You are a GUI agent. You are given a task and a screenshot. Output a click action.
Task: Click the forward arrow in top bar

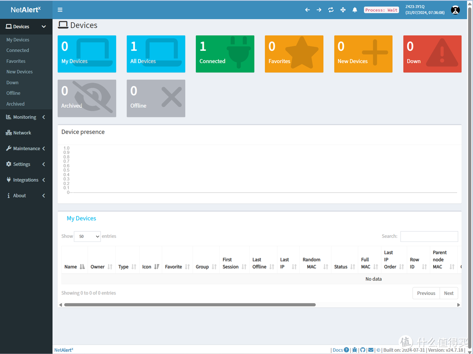[x=319, y=10]
